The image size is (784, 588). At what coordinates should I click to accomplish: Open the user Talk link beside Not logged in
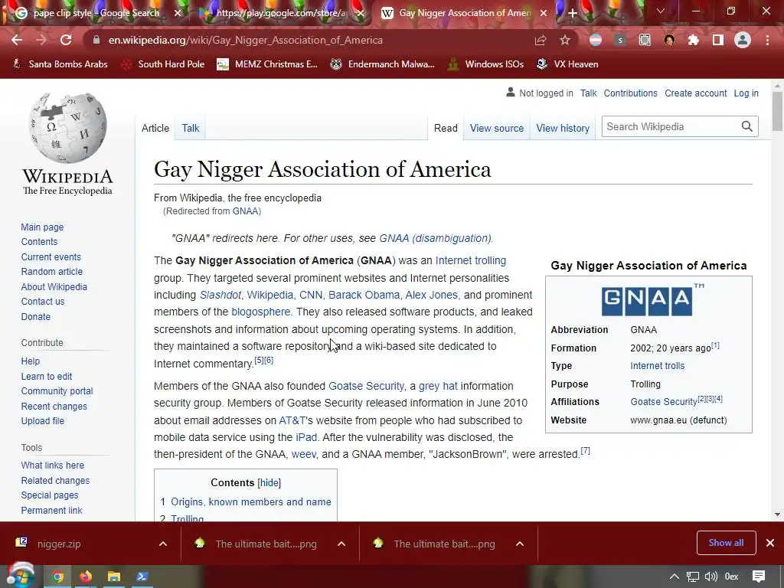[x=589, y=93]
